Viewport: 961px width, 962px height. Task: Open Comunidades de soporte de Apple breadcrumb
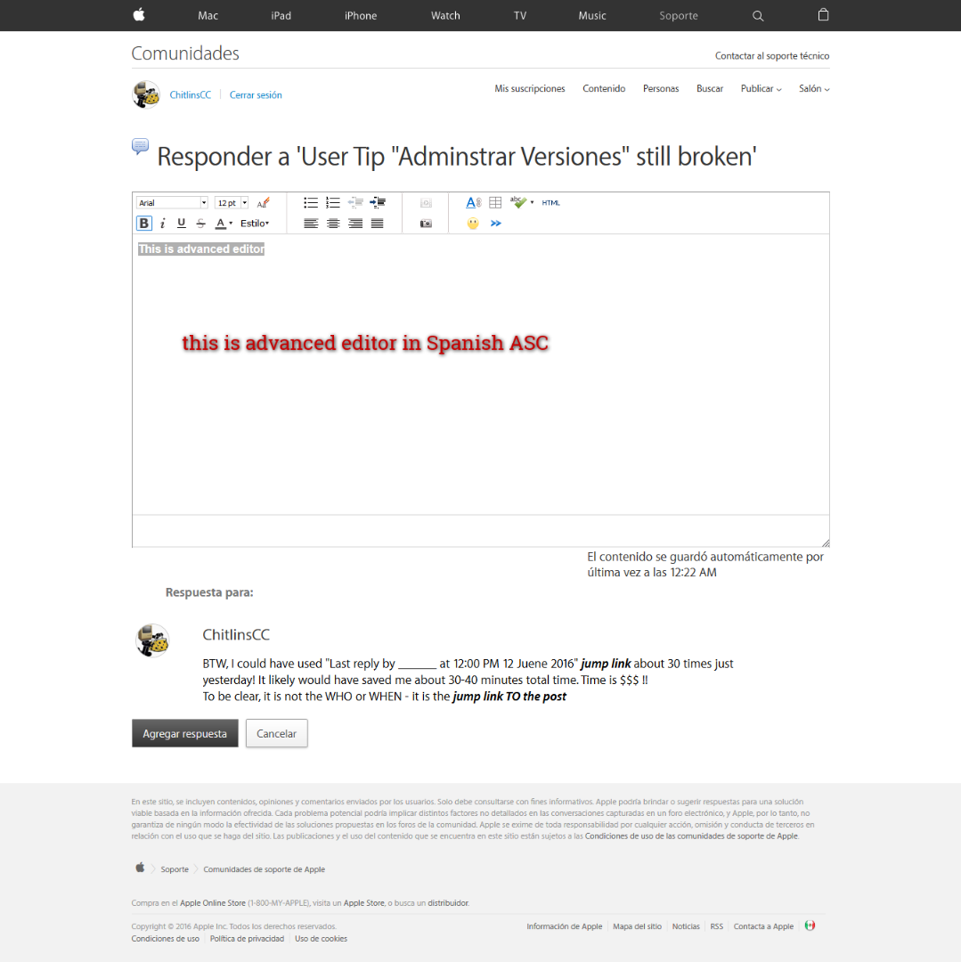pyautogui.click(x=265, y=869)
